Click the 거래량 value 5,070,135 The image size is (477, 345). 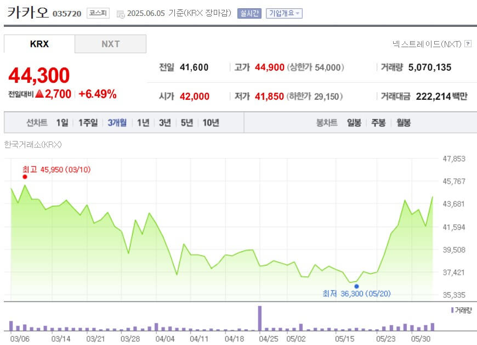430,67
